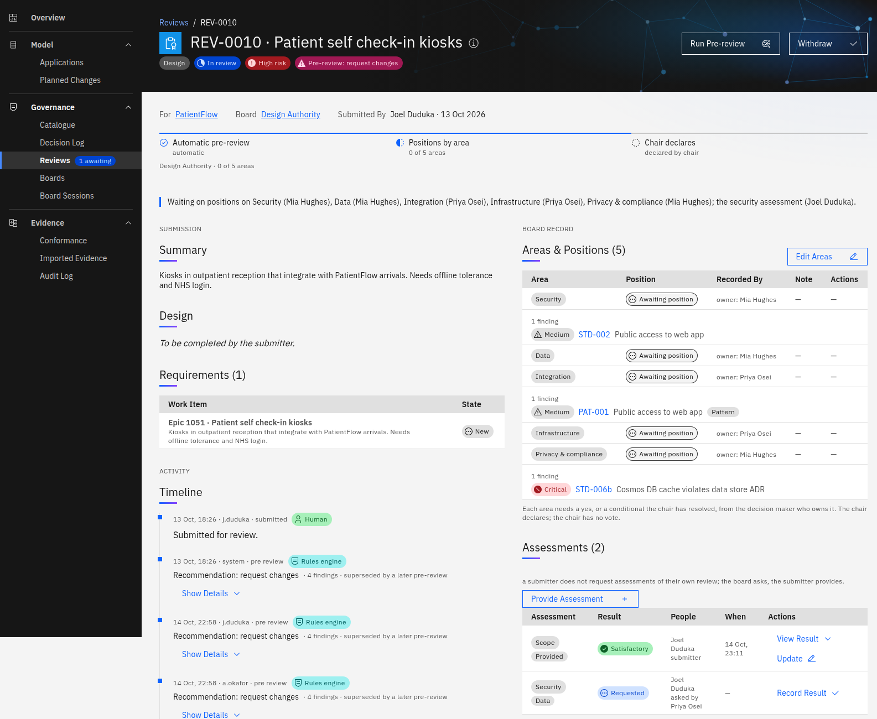Expand View Result for Scope assessment
Image resolution: width=877 pixels, height=719 pixels.
[x=804, y=639]
